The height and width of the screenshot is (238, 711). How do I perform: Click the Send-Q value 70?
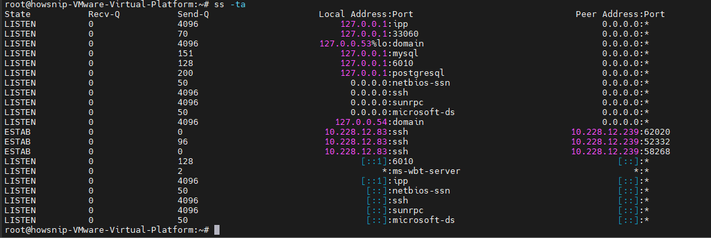pos(183,34)
